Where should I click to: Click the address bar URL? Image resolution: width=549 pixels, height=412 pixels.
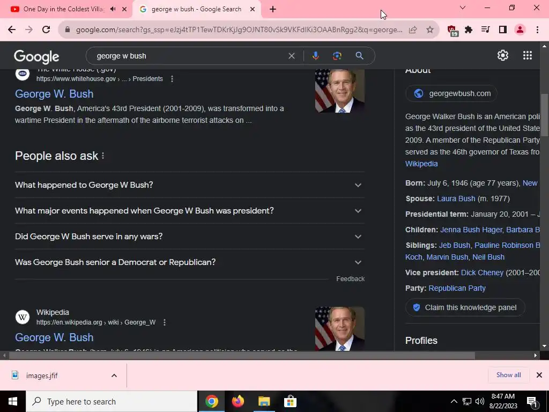coord(239,30)
